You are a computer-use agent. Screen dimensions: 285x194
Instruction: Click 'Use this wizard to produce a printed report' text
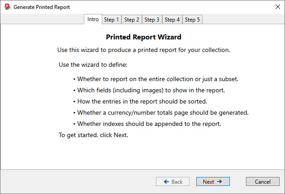pos(143,50)
